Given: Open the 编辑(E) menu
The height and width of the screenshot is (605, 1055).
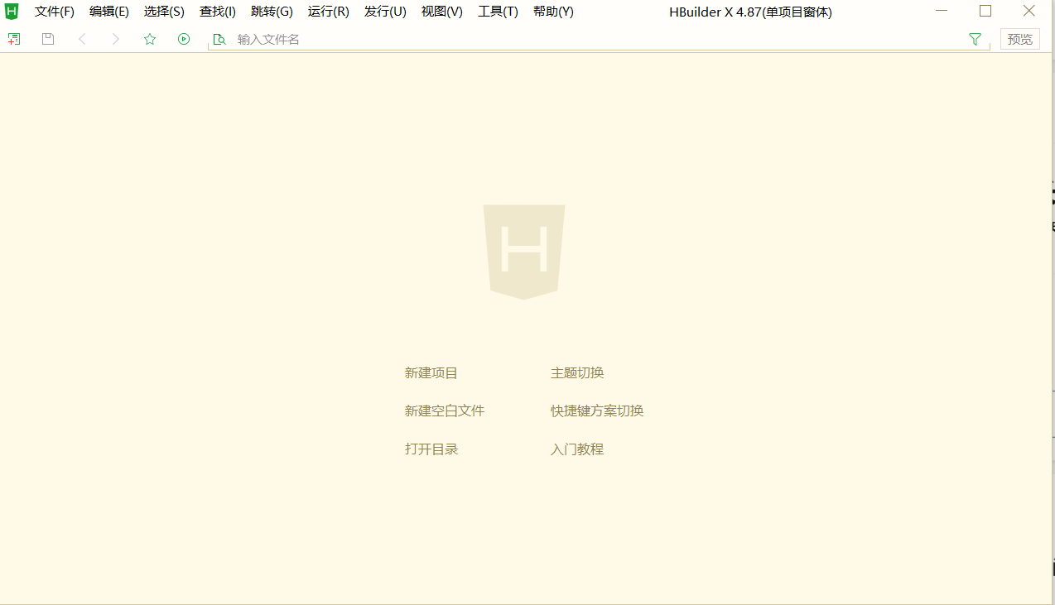Looking at the screenshot, I should pyautogui.click(x=108, y=12).
